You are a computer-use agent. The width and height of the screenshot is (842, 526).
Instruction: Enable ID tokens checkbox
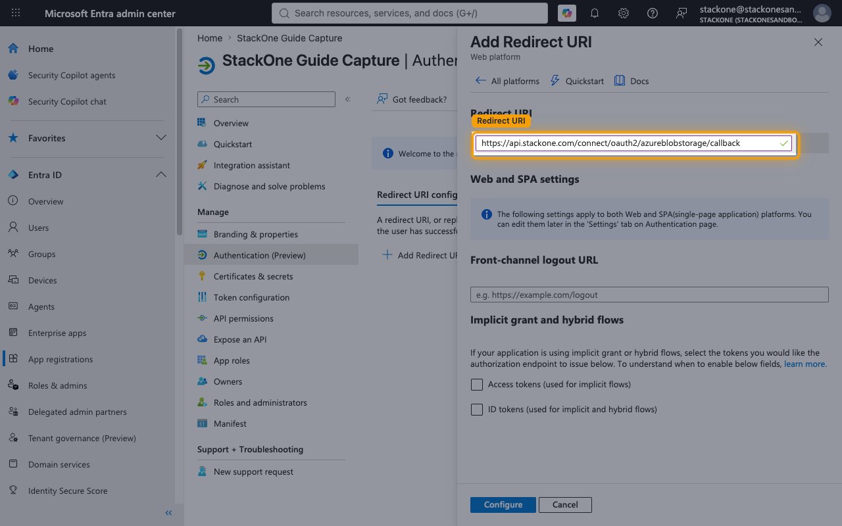477,409
